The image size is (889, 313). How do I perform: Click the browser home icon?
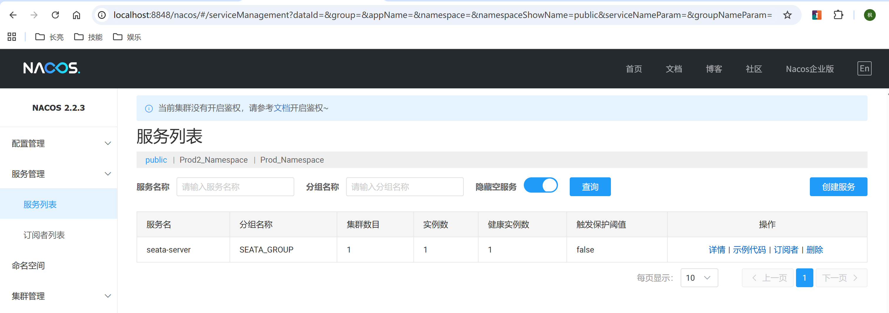(76, 15)
